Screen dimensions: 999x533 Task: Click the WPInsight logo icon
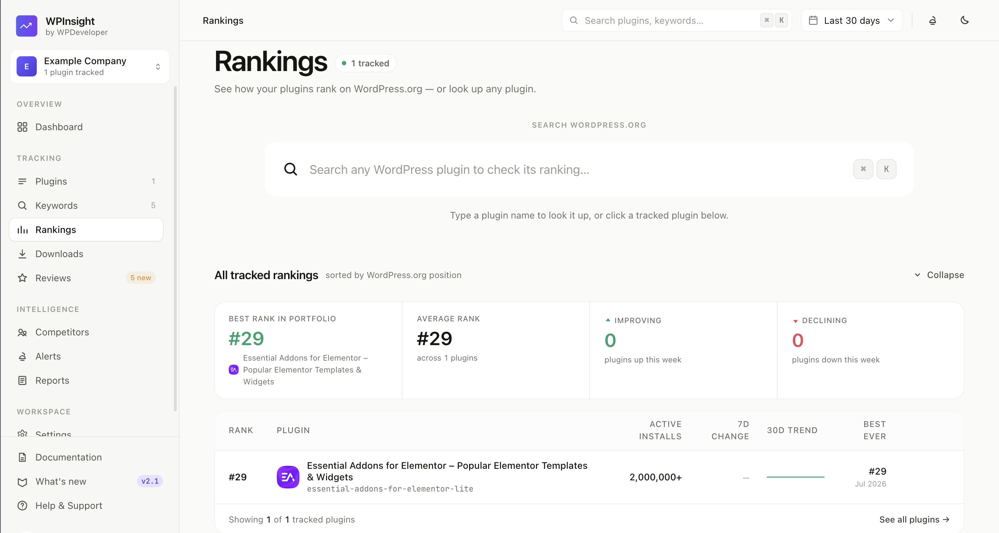point(26,26)
